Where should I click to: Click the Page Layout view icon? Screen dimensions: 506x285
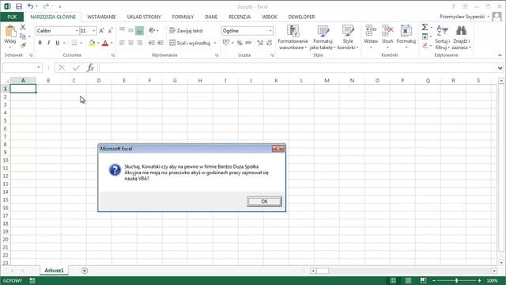(x=408, y=280)
